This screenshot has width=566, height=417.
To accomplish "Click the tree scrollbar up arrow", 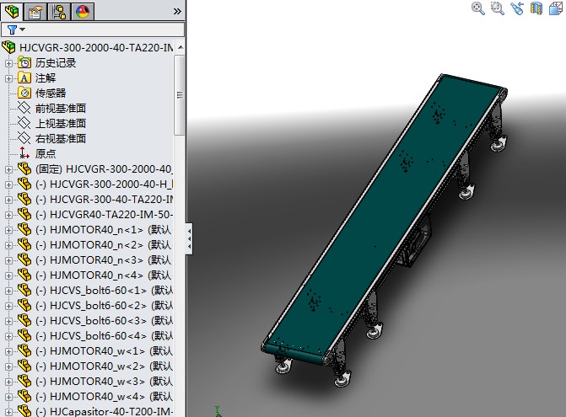I will tap(181, 47).
